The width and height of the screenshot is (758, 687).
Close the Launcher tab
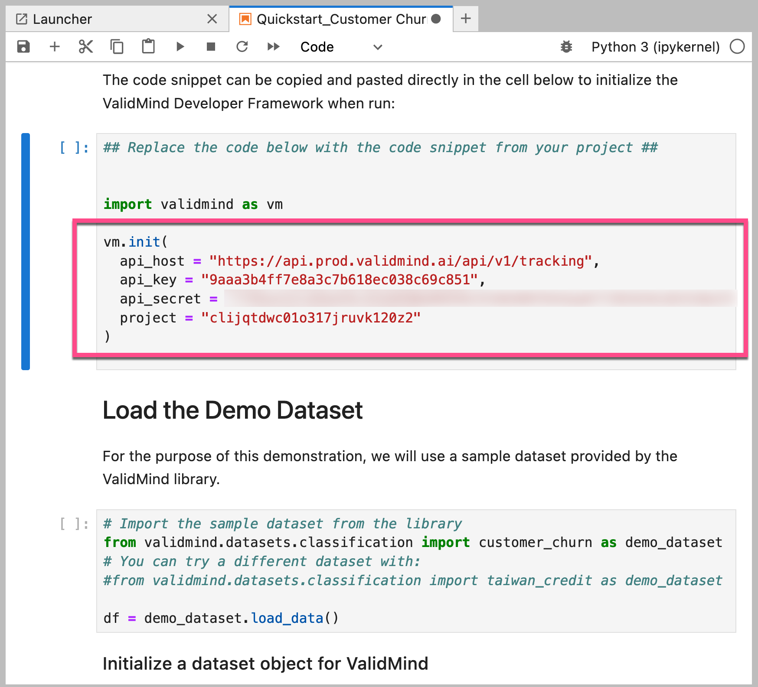coord(212,19)
